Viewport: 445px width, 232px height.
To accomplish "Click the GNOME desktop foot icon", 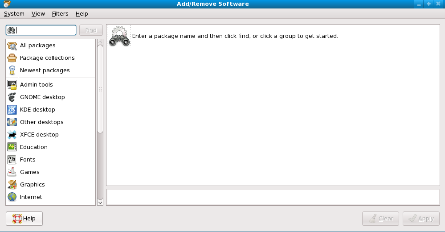I will [12, 97].
